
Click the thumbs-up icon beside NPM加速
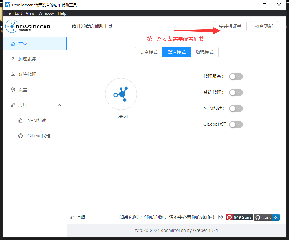tap(21, 120)
